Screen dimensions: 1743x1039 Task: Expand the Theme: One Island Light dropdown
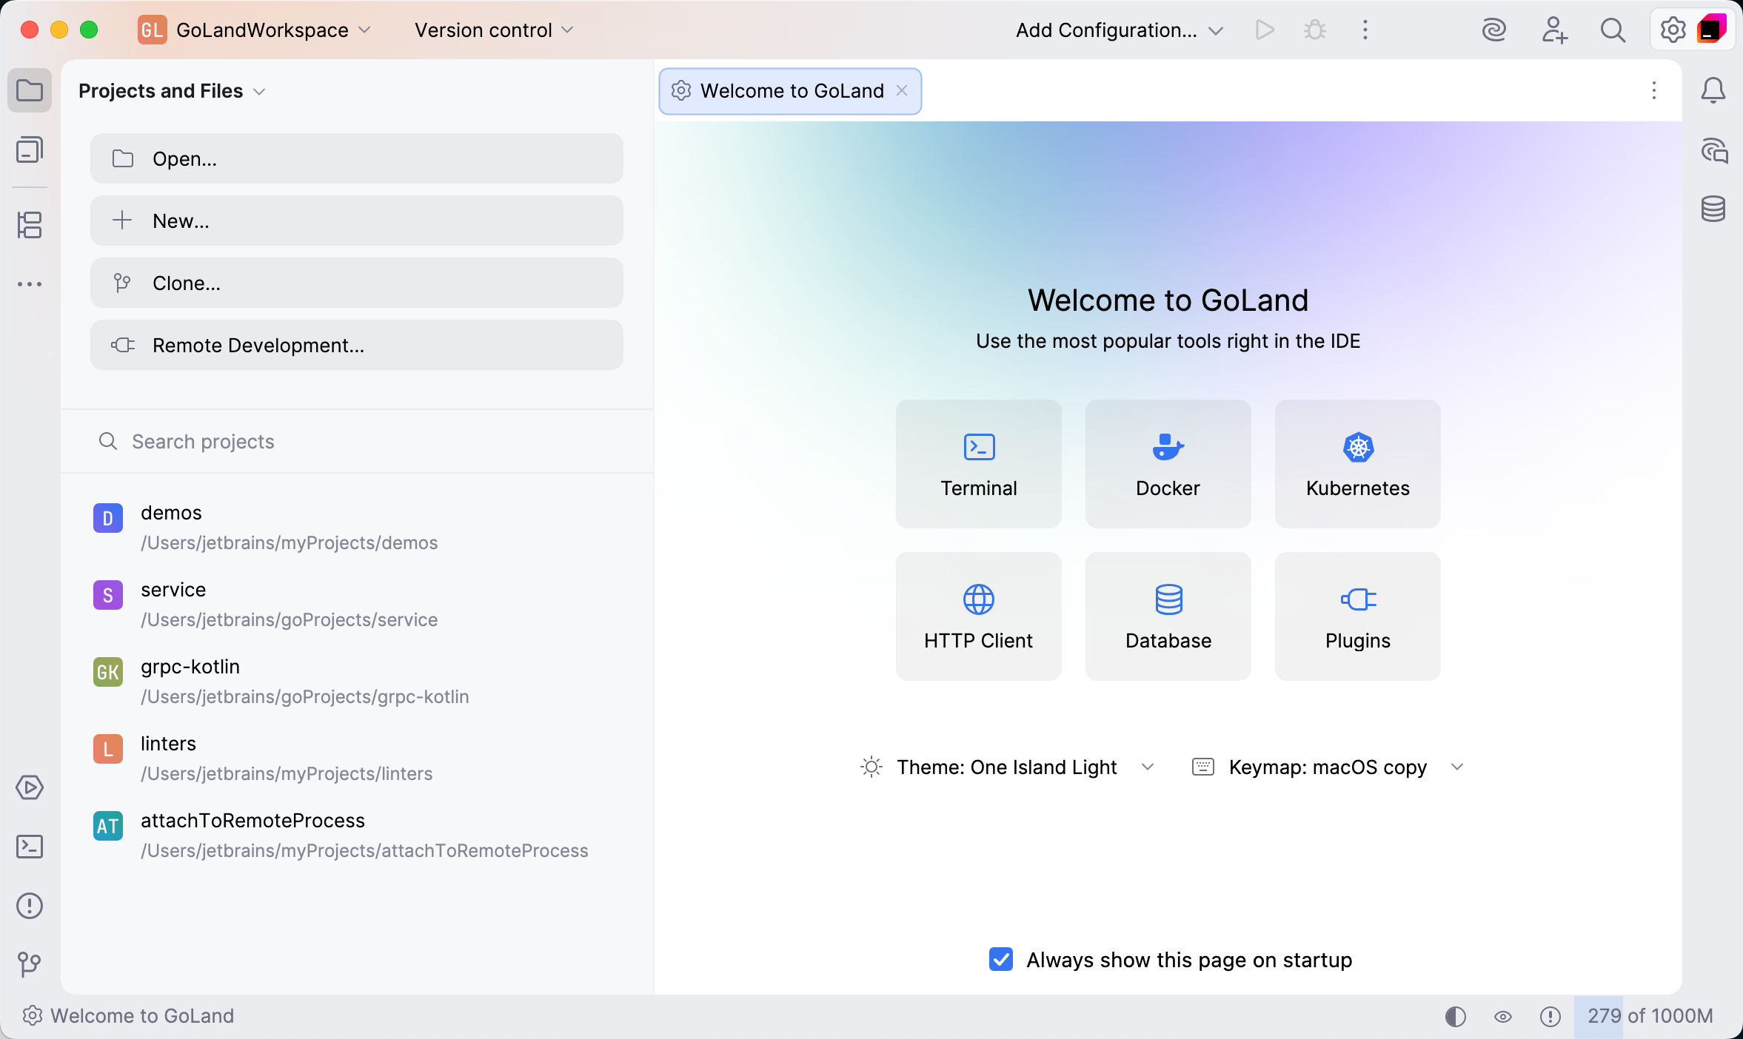(1007, 767)
